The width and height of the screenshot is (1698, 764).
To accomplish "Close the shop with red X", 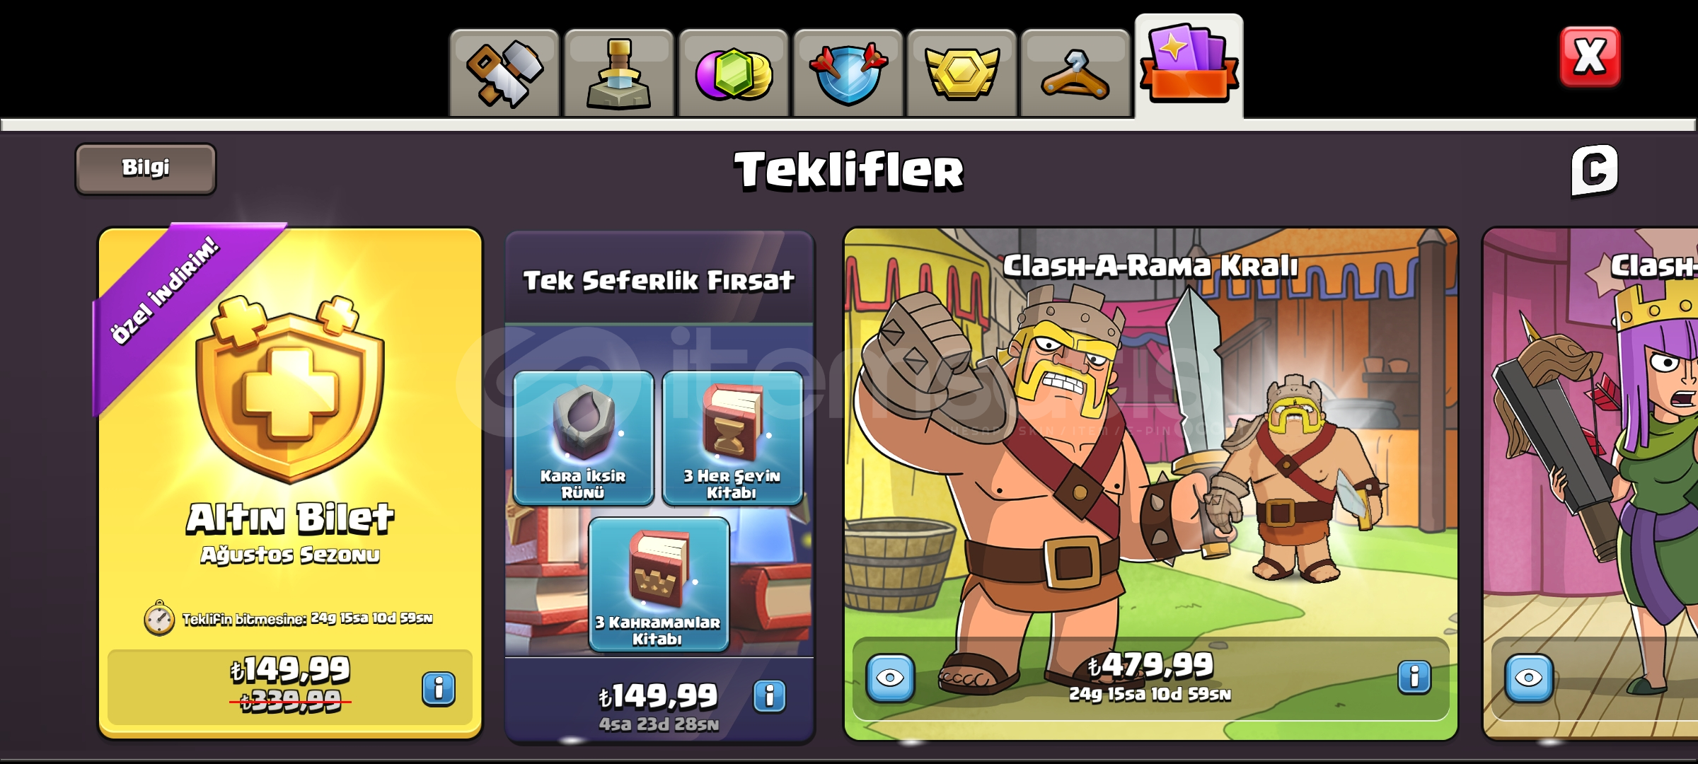I will [x=1590, y=57].
